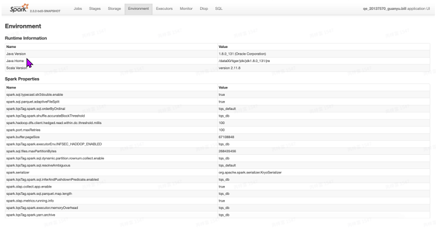Sort Runtime Information table by Name header

click(11, 46)
